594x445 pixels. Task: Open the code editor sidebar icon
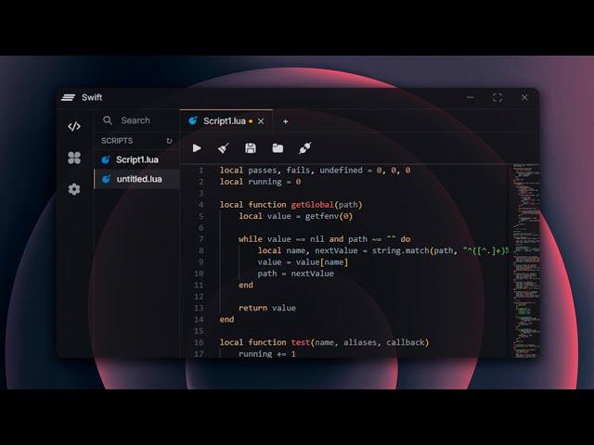(x=74, y=126)
